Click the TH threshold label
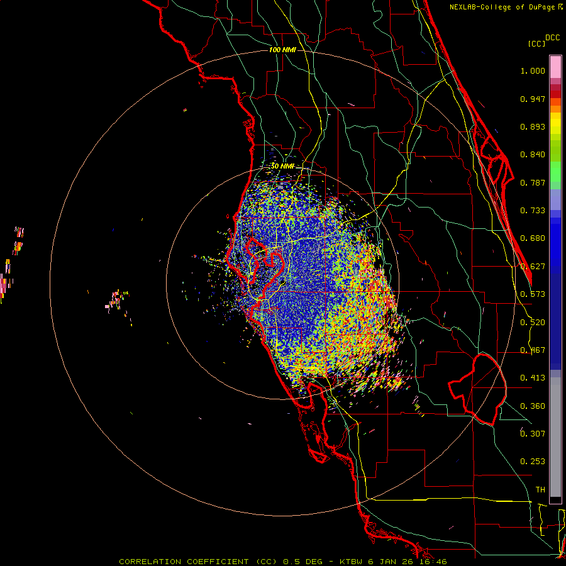The width and height of the screenshot is (566, 566). point(540,490)
